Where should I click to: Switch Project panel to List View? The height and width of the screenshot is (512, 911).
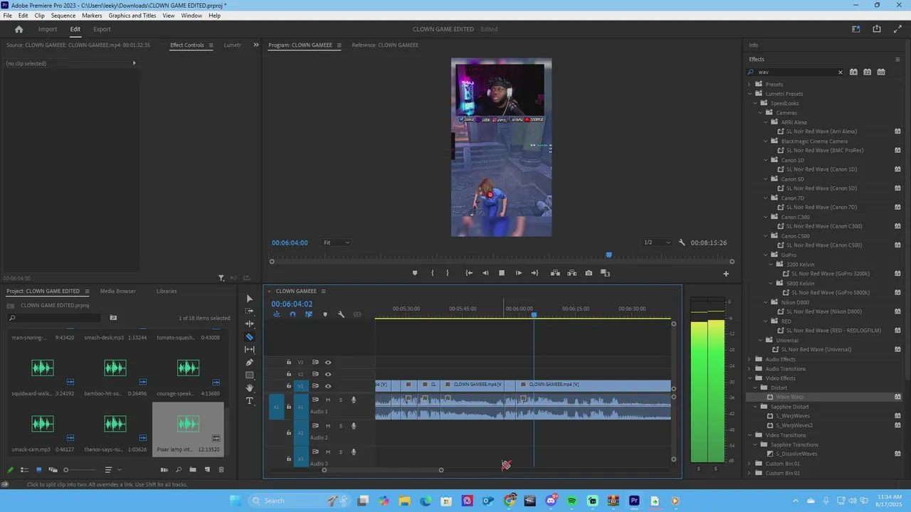coord(24,470)
